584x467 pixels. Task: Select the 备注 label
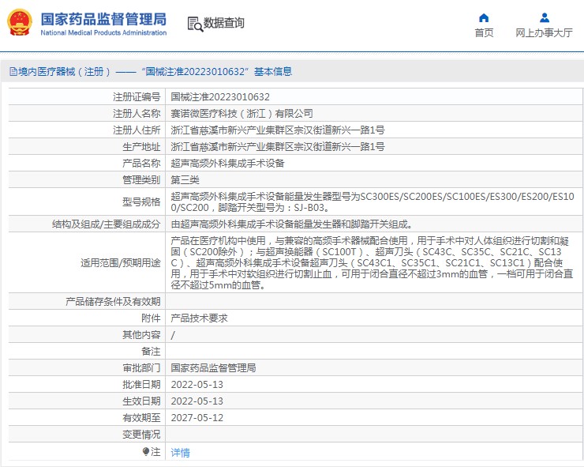click(x=151, y=352)
